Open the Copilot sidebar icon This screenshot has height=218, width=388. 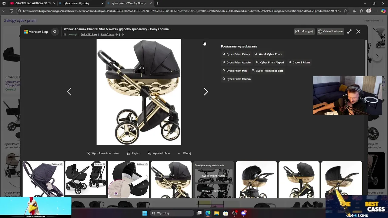point(383,11)
